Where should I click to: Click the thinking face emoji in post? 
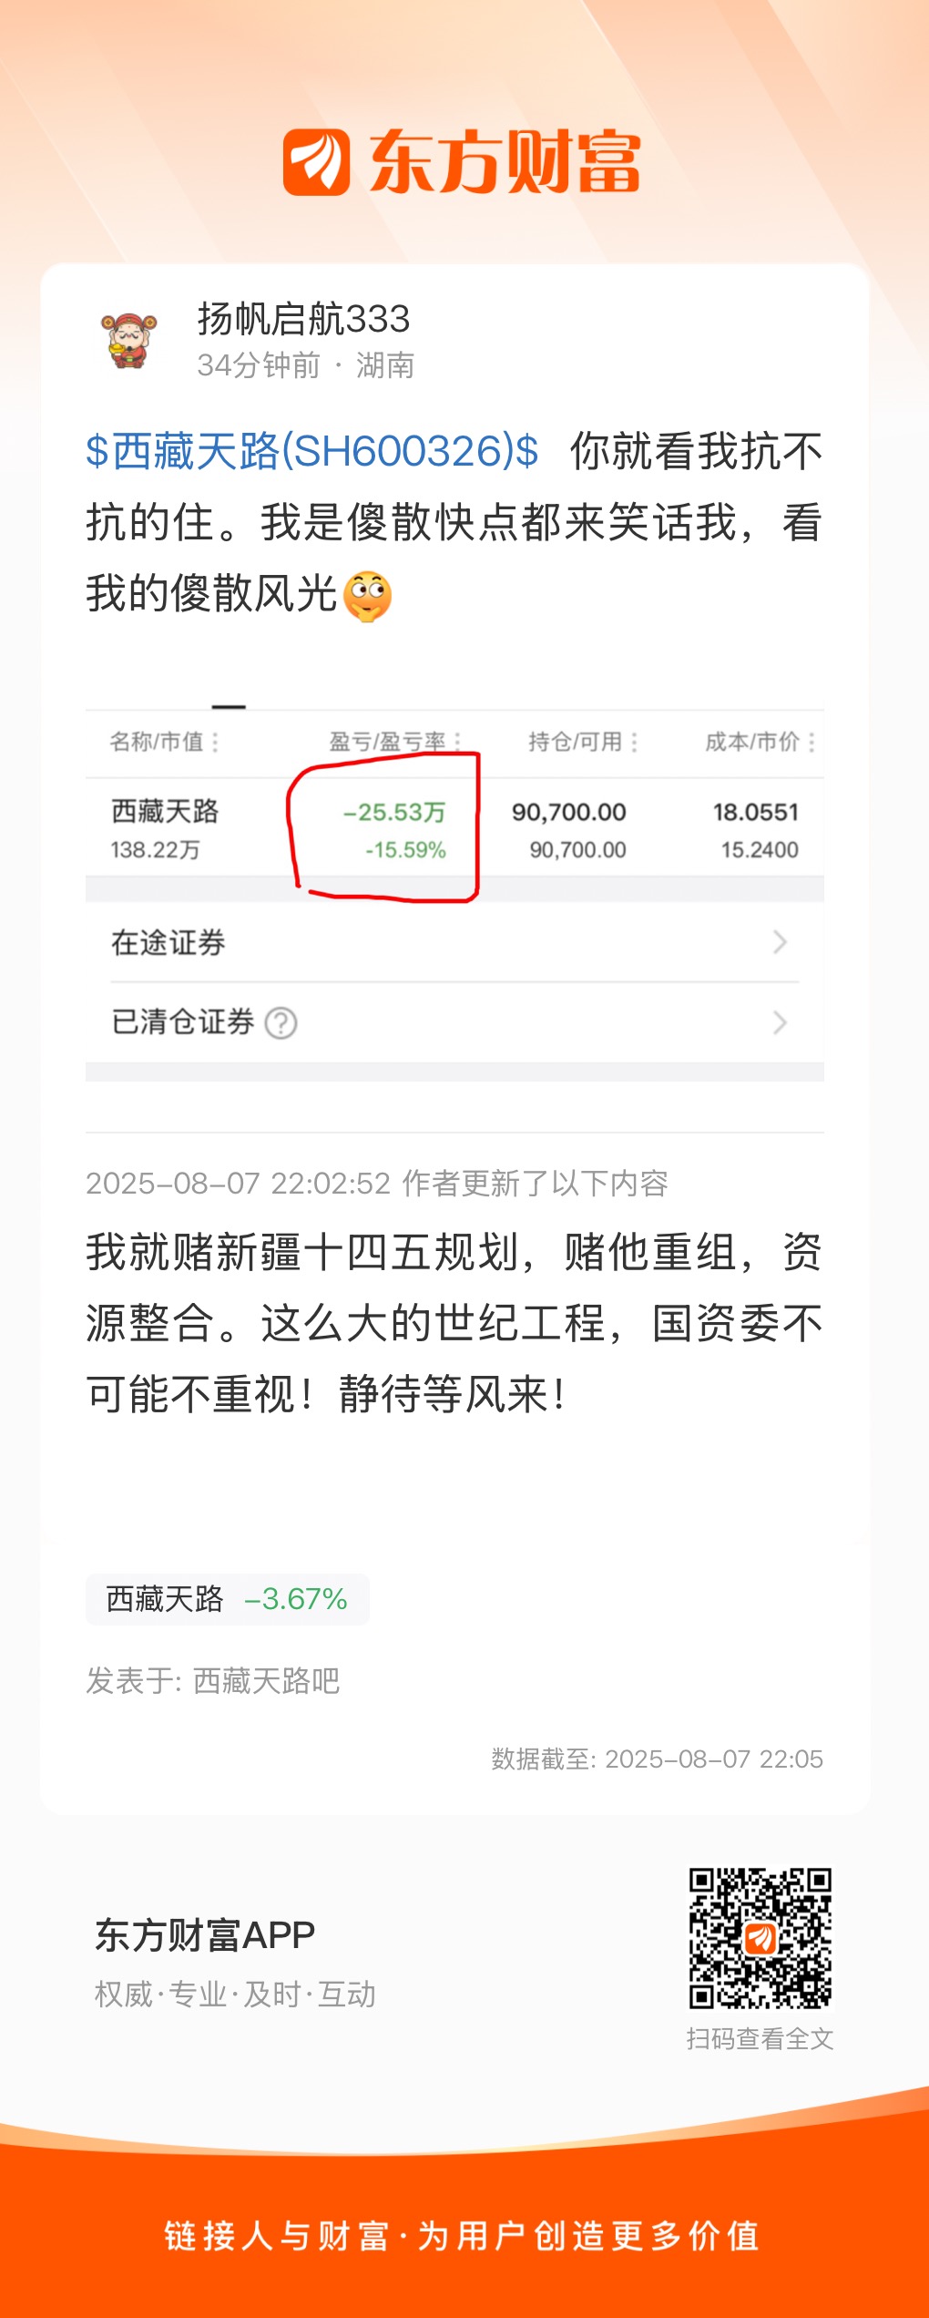tap(368, 596)
